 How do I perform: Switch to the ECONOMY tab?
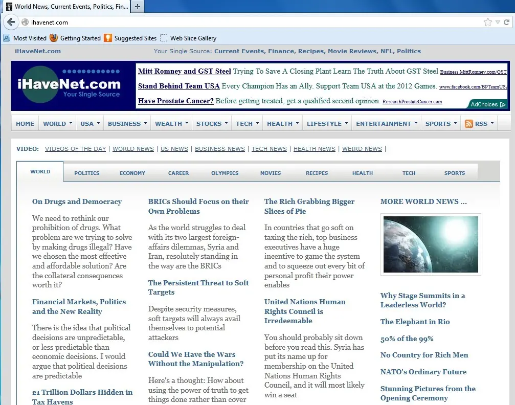pyautogui.click(x=132, y=173)
